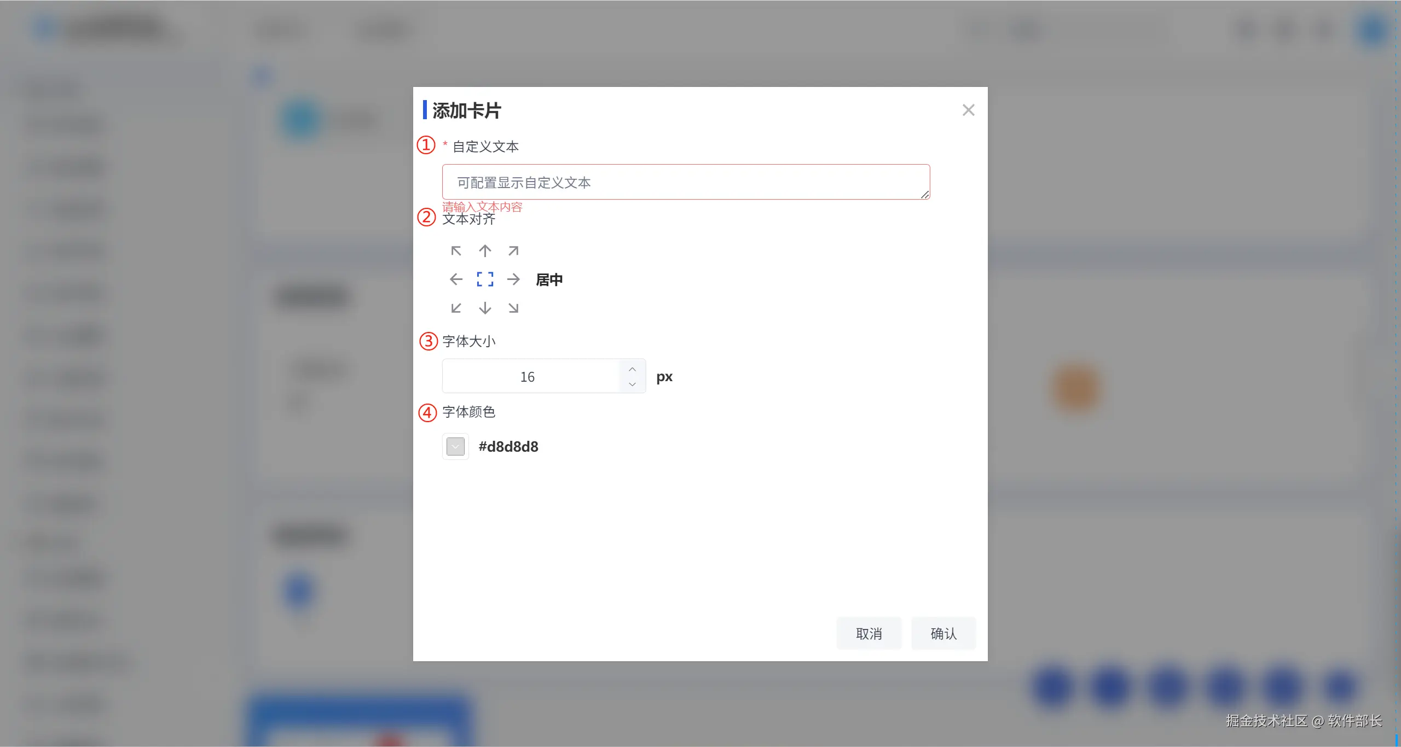Increase font size with up stepper
Screen dimensions: 1401x747
(x=632, y=369)
